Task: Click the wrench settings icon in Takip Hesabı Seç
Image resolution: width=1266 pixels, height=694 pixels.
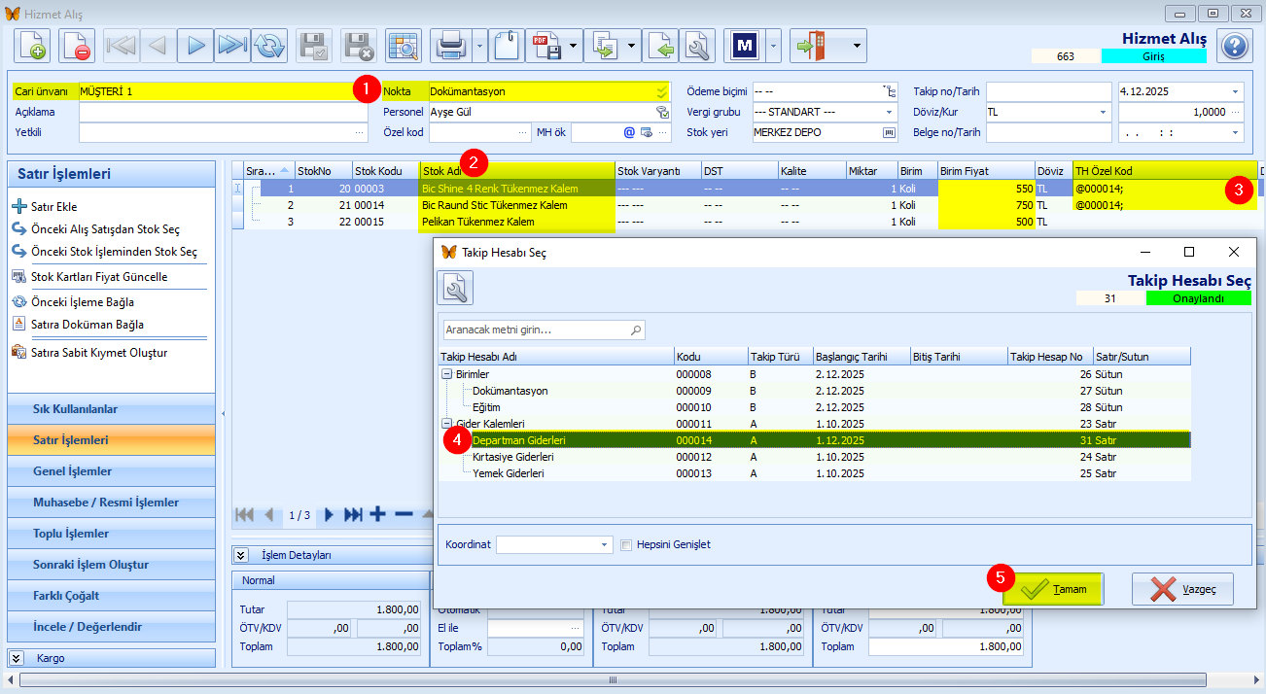Action: 455,288
